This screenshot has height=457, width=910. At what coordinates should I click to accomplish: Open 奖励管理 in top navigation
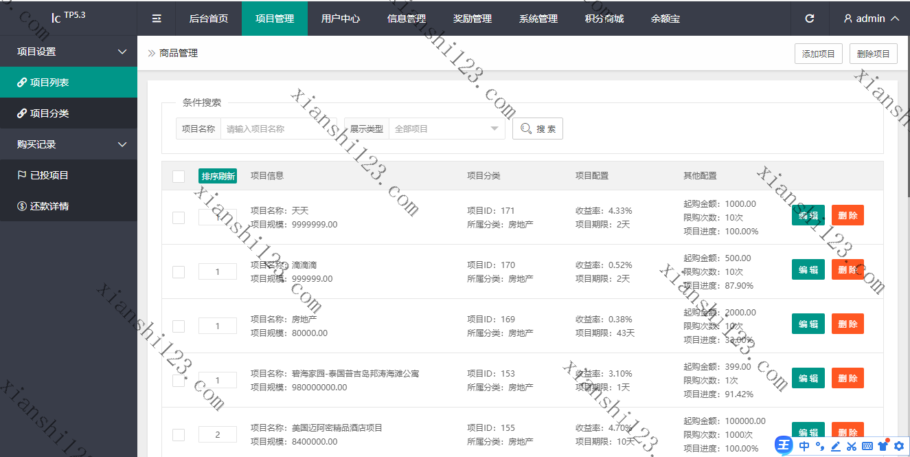coord(473,19)
